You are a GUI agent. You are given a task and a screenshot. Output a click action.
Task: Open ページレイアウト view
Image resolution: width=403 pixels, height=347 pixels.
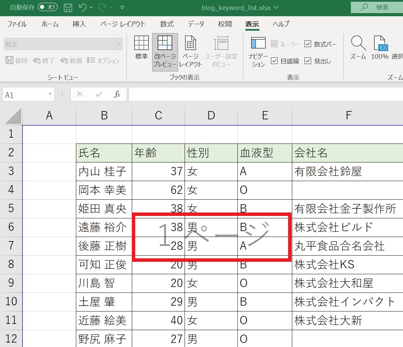point(190,51)
